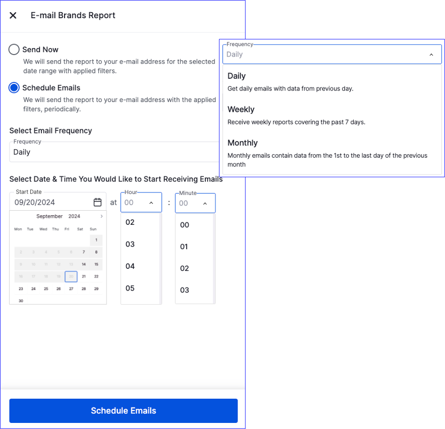Pick September 21 on the calendar
445x429 pixels.
coord(83,276)
